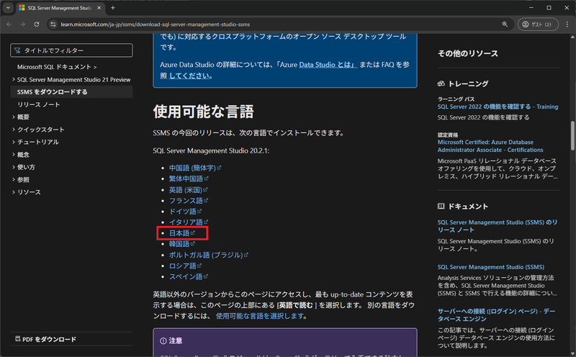Download イタリア語 version
This screenshot has width=576, height=357.
click(189, 222)
